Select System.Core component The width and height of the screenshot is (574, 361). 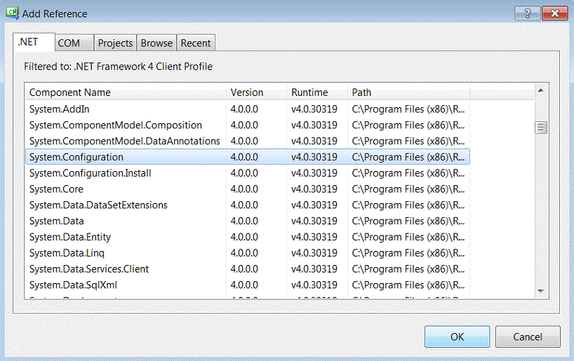248,189
